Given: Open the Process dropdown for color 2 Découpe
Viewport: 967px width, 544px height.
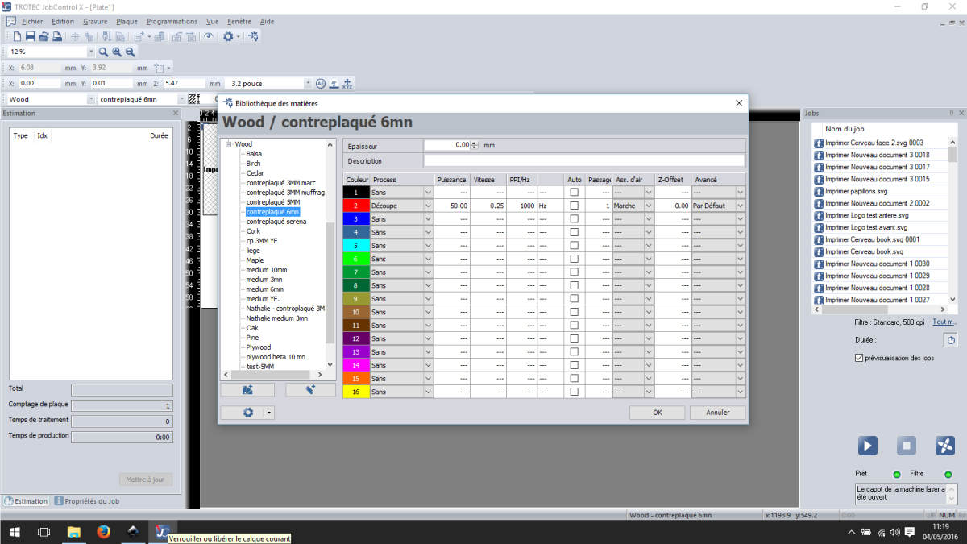Looking at the screenshot, I should (x=428, y=206).
